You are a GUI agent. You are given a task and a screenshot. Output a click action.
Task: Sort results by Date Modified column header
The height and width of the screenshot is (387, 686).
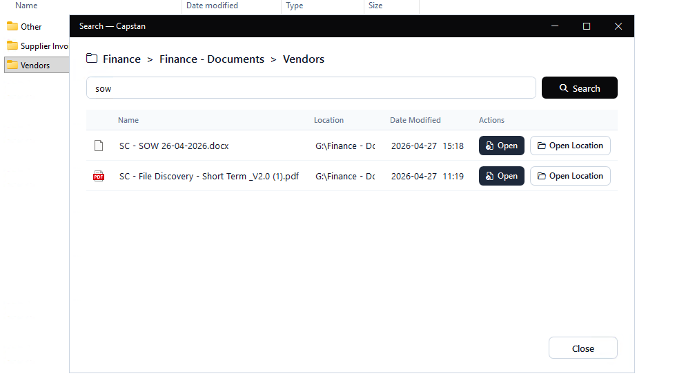(415, 120)
